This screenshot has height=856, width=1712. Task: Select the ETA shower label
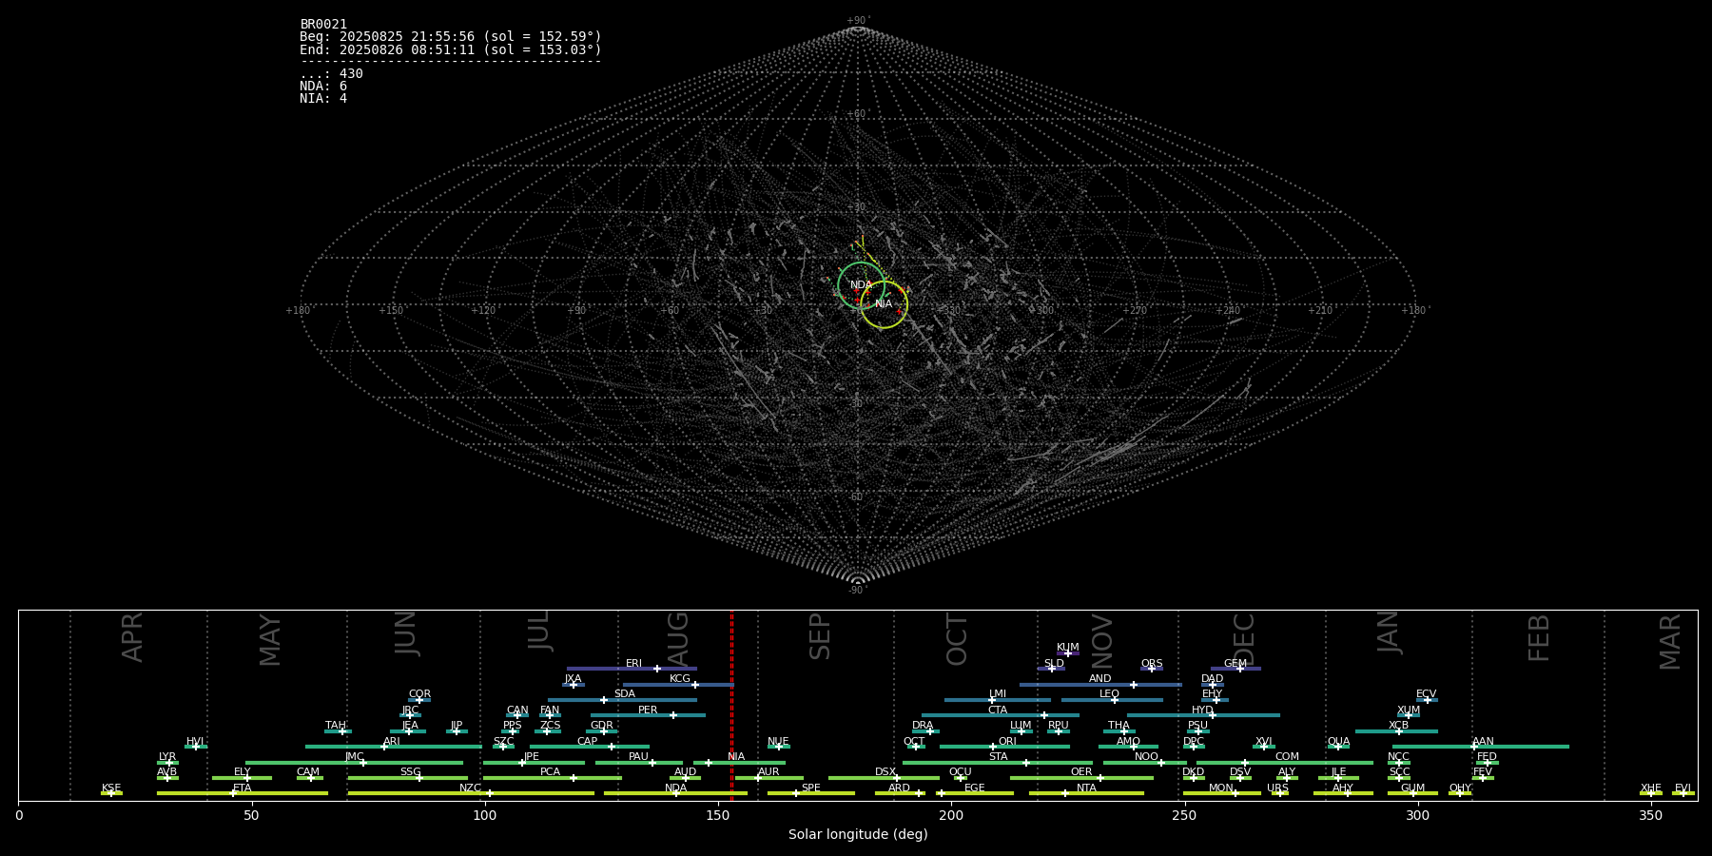(x=243, y=788)
